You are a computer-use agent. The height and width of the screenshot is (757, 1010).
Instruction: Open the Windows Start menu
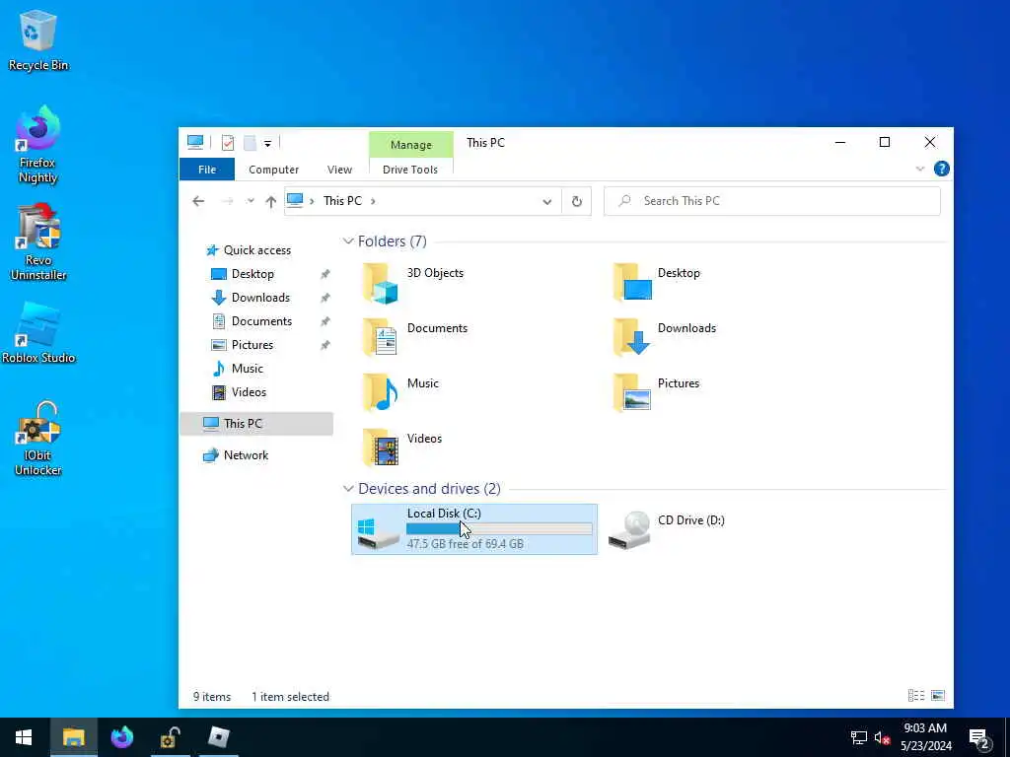click(x=24, y=737)
